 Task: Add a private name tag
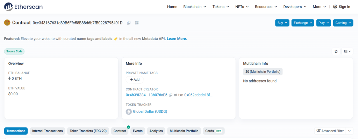(135, 80)
